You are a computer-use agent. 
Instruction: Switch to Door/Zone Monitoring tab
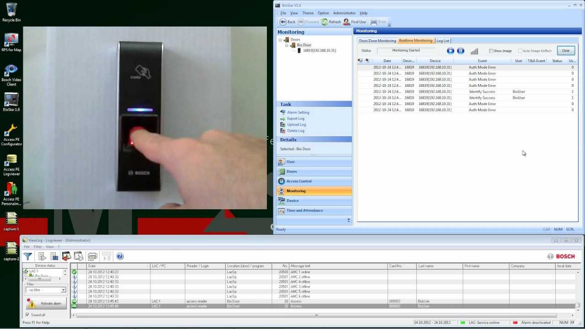tap(378, 41)
